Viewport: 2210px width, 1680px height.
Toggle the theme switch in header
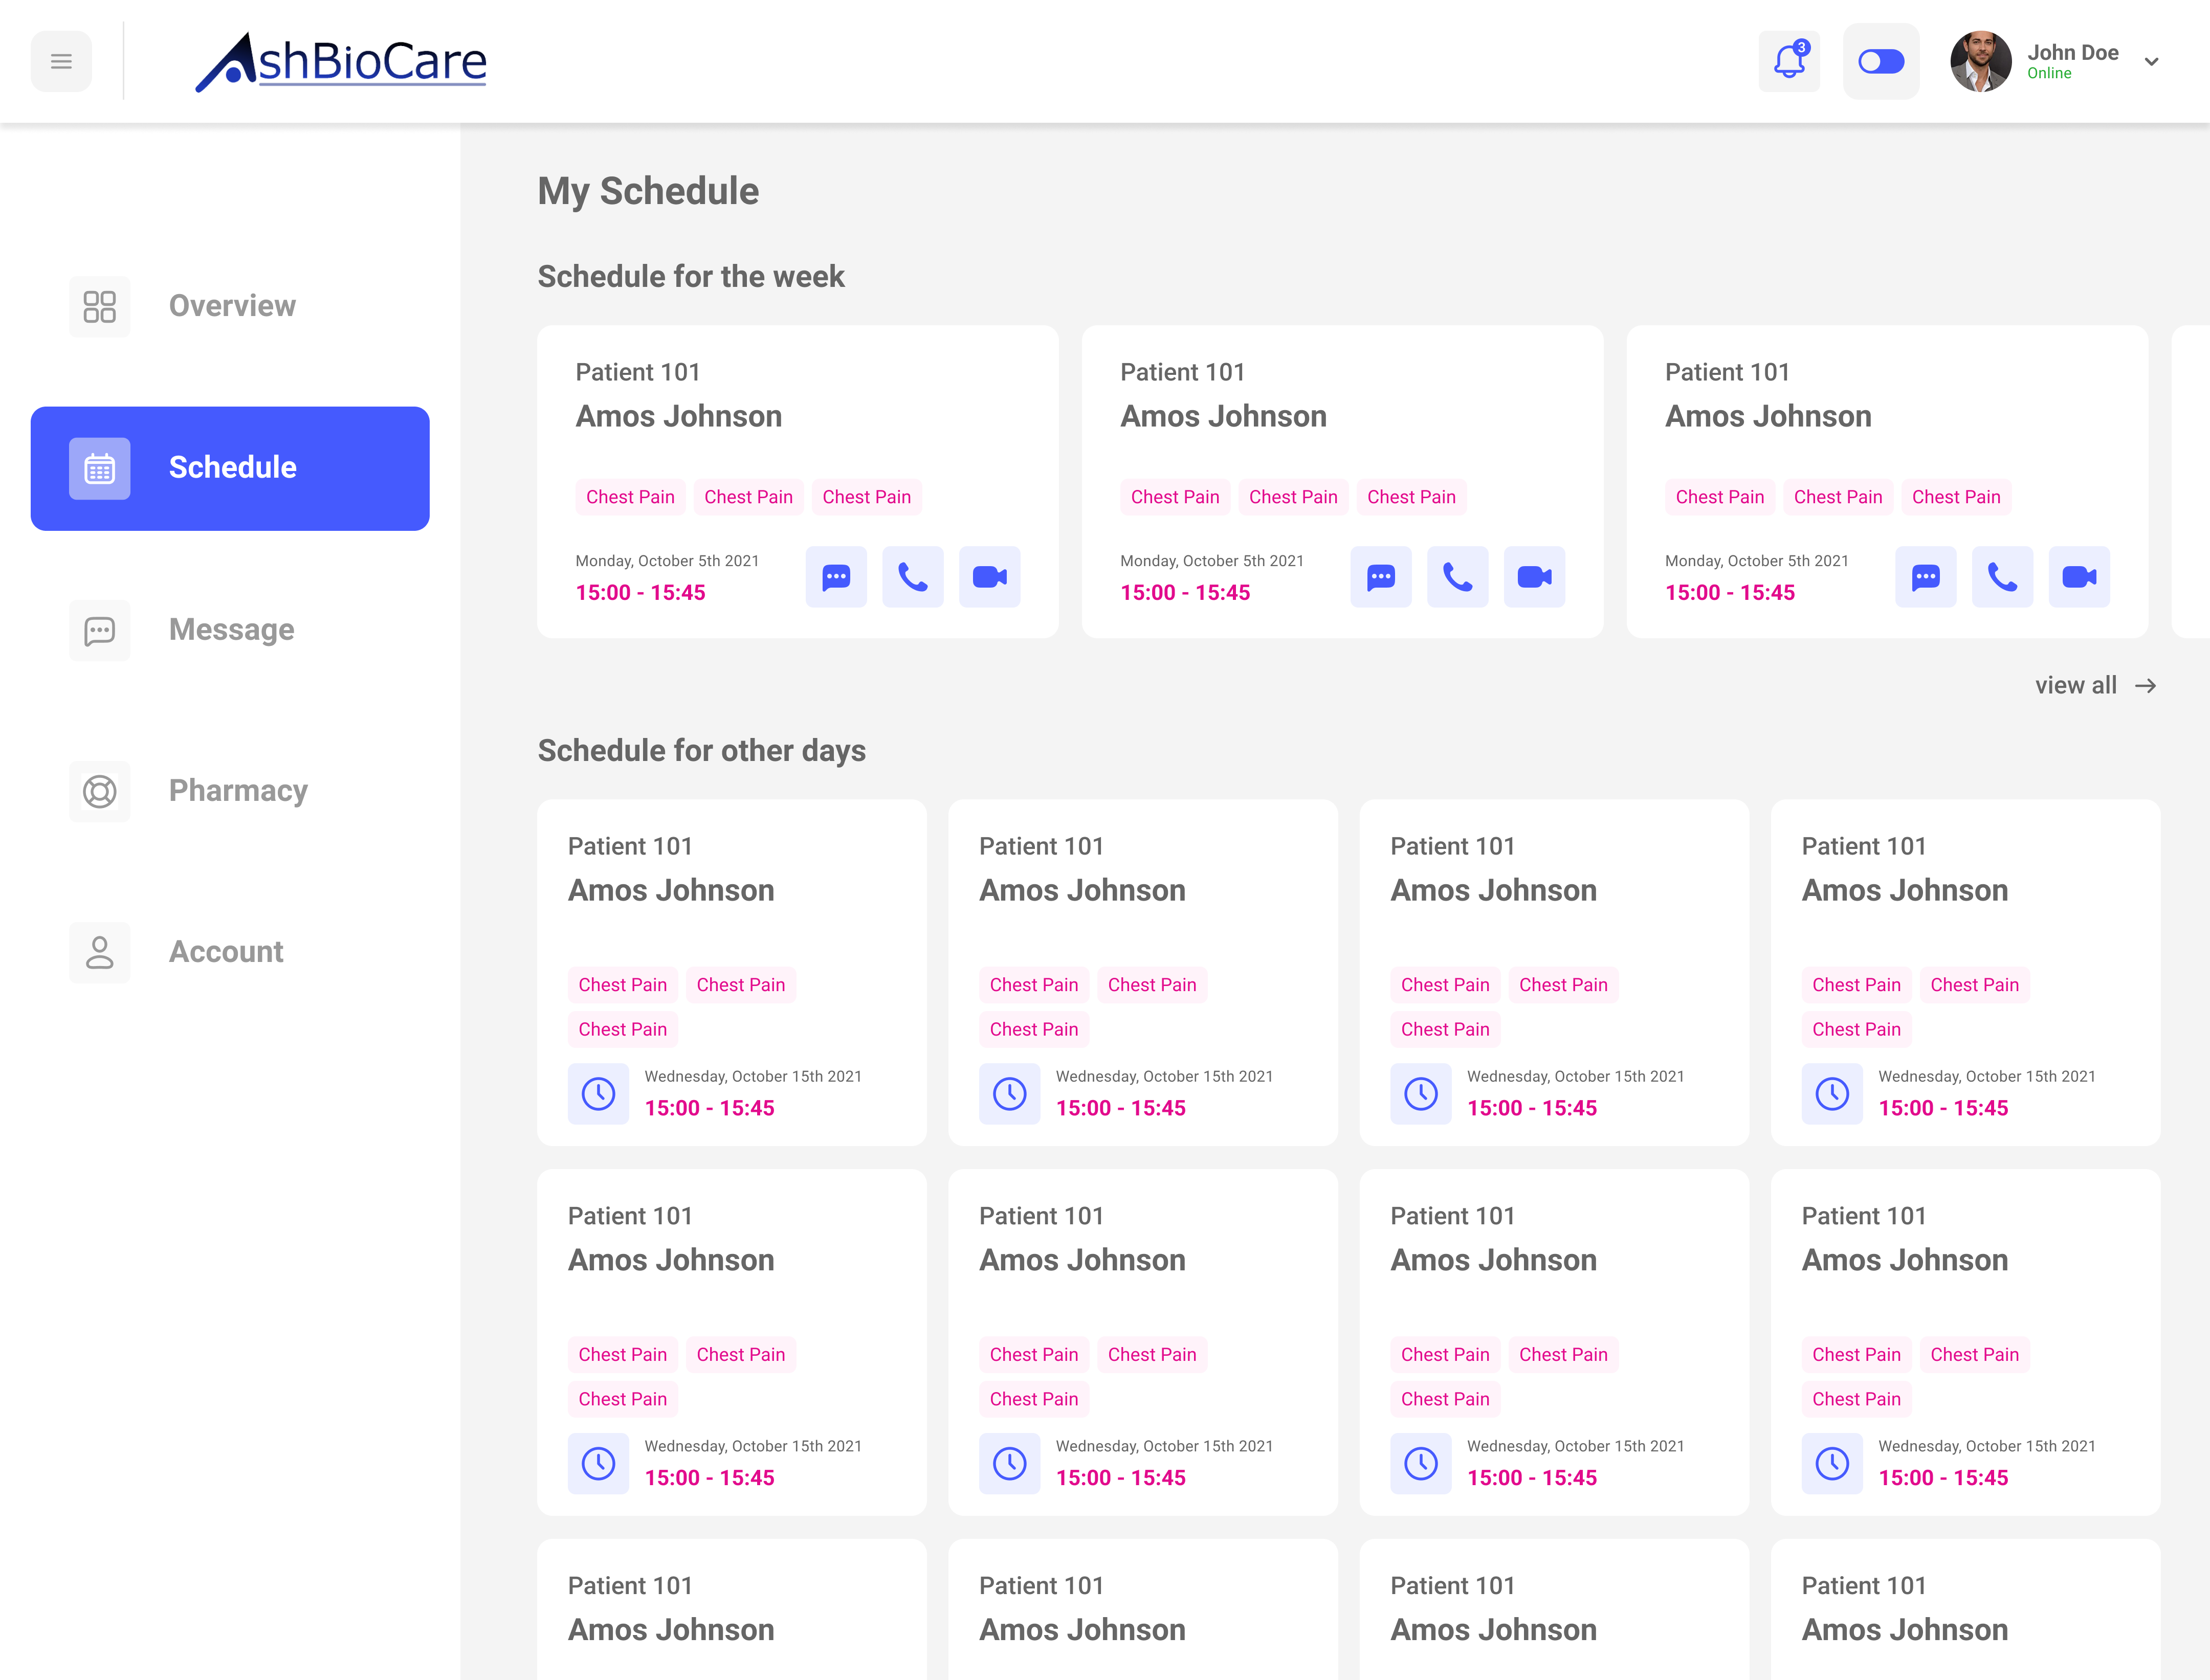[1881, 62]
